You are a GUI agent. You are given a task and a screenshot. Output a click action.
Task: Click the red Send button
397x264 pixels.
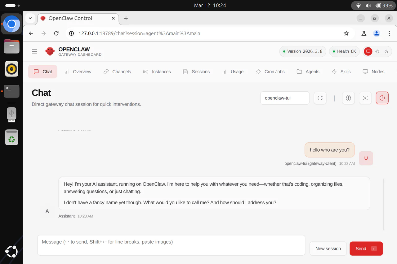[366, 249]
